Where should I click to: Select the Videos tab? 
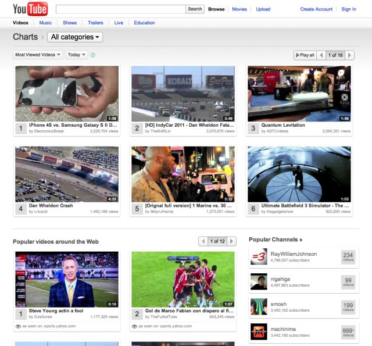[x=20, y=23]
